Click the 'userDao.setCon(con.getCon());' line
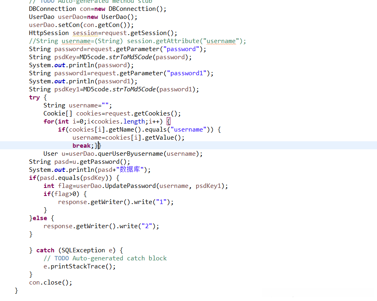Screen dimensions: 377x301 81,25
